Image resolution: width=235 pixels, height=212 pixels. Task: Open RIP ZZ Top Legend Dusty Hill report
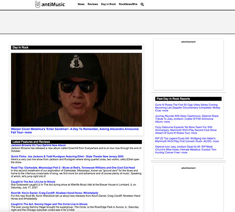point(187,140)
